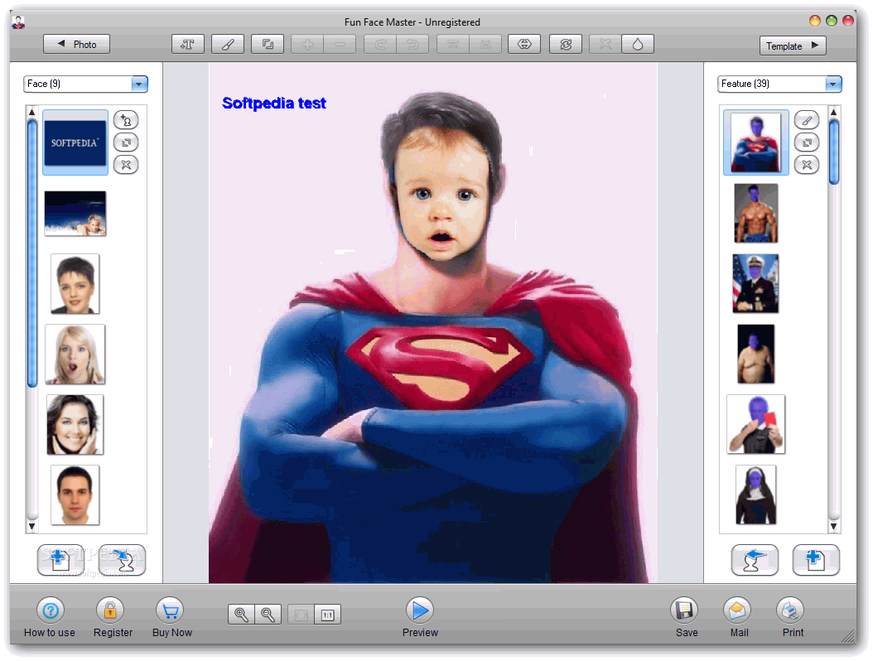Click the refresh/reset toolbar icon
The image size is (873, 661).
(x=566, y=44)
